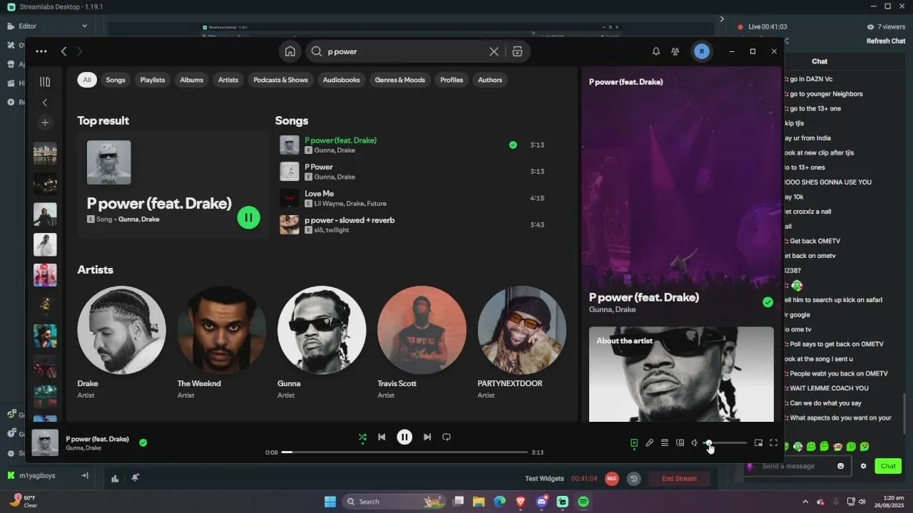Open the profile avatar labeled R
The width and height of the screenshot is (913, 513).
tap(702, 51)
